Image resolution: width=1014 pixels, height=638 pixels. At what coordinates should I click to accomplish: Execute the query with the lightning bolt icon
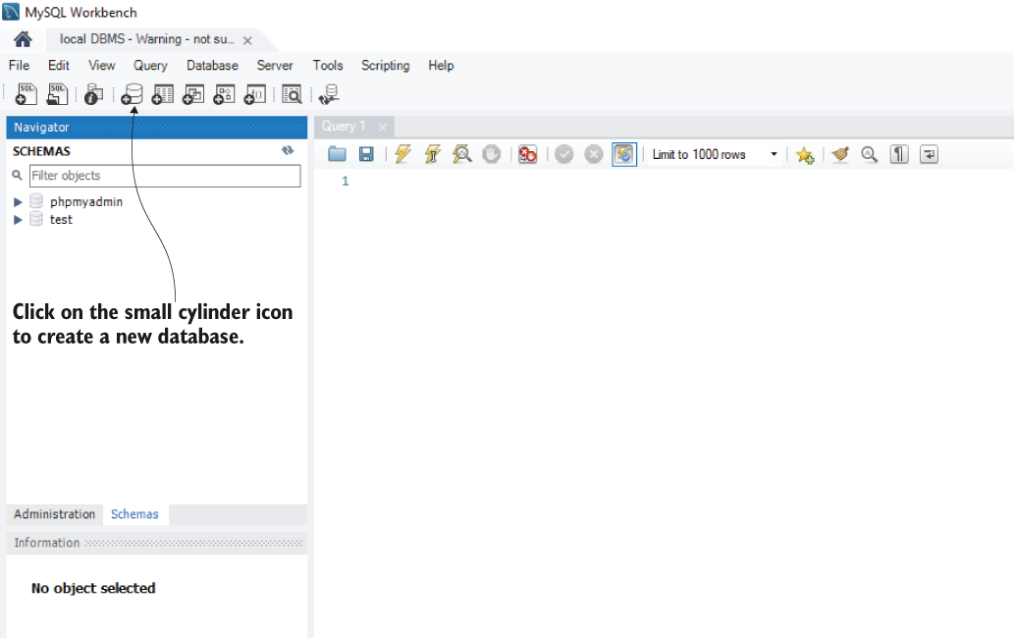[402, 154]
